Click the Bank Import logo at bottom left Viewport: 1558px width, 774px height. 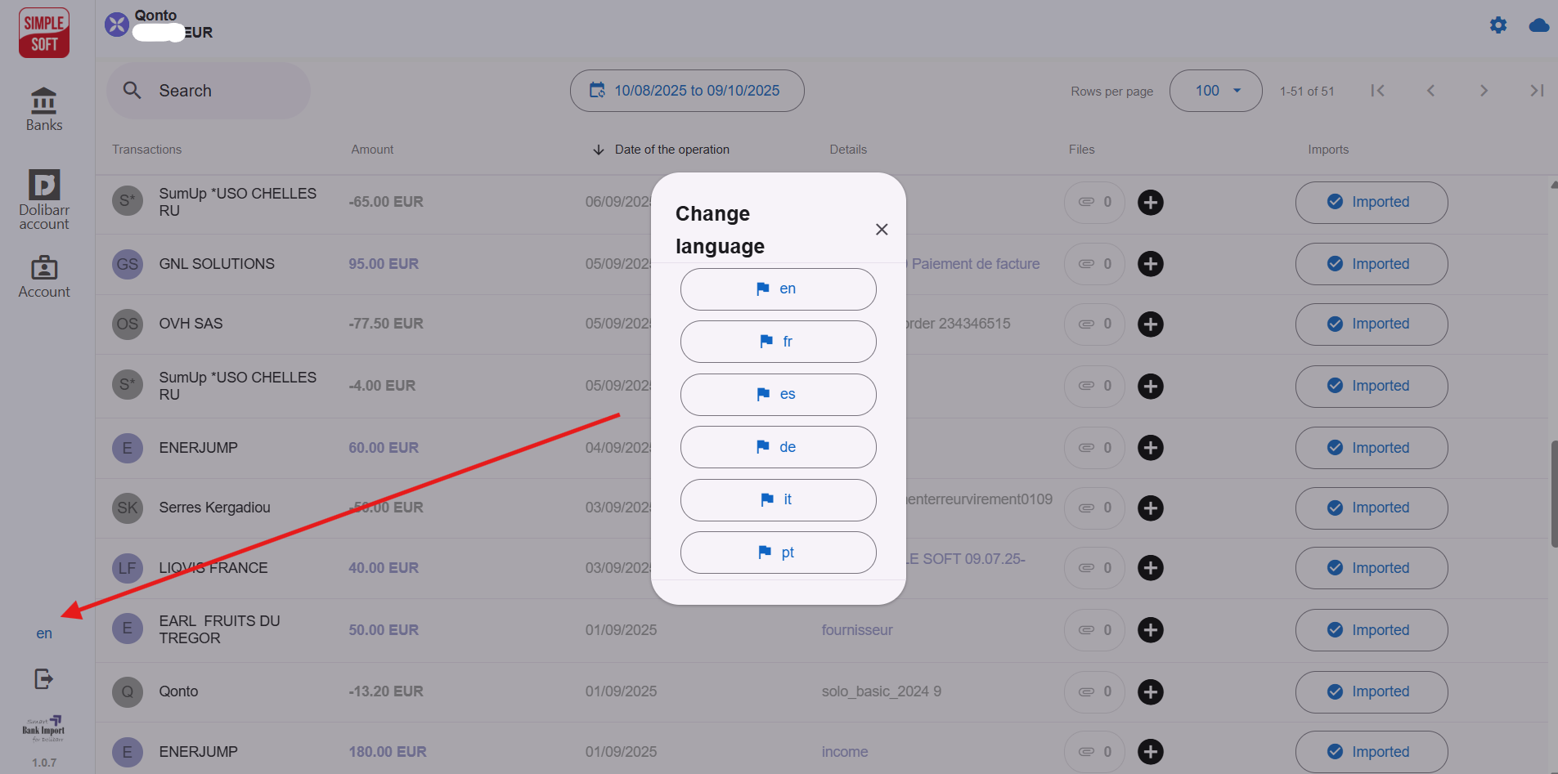(43, 728)
